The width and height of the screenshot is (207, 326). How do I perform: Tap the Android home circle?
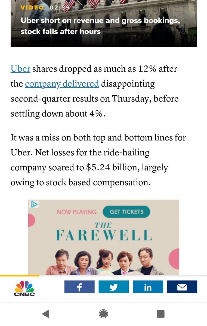click(x=103, y=314)
